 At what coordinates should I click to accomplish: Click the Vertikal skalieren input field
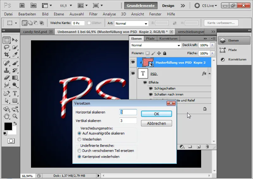128,121
